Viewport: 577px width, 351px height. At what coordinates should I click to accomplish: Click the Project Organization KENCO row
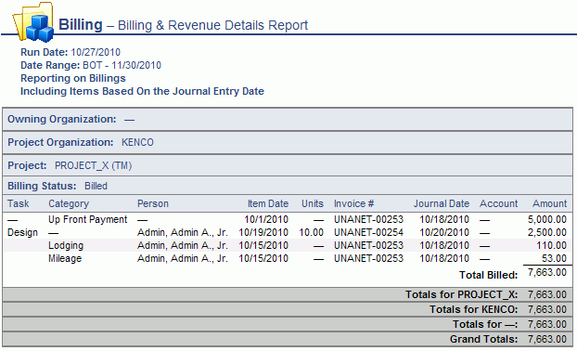pyautogui.click(x=288, y=142)
